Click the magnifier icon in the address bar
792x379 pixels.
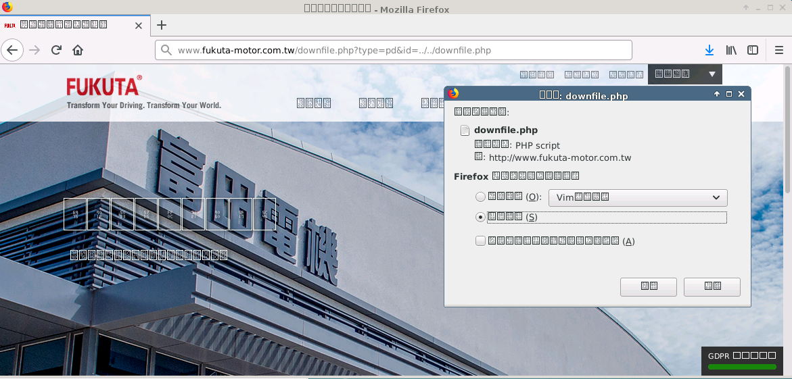point(166,50)
